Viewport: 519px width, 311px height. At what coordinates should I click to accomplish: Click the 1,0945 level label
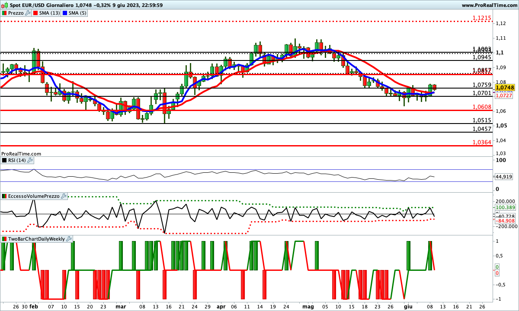coord(482,57)
